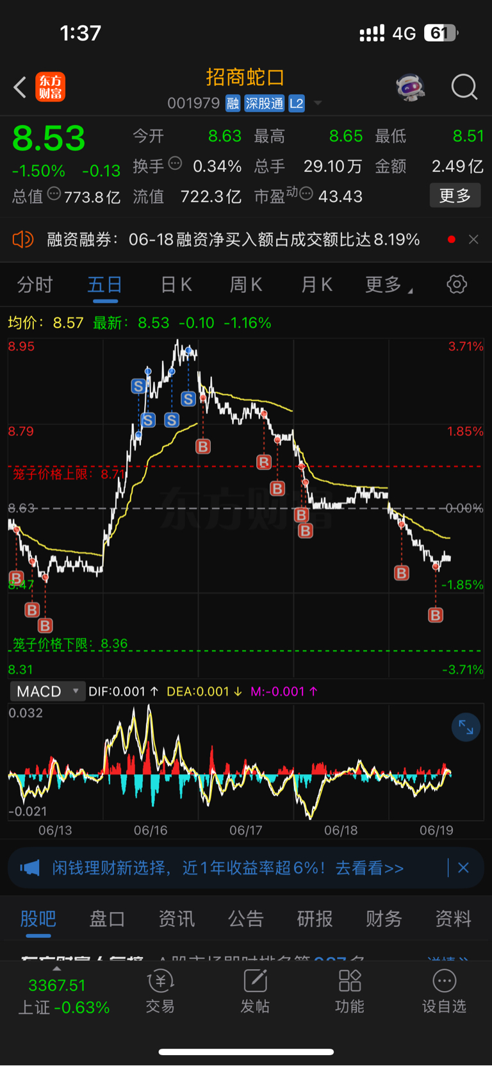The height and width of the screenshot is (1066, 492).
Task: Switch to the 资讯 tab
Action: pos(177,919)
